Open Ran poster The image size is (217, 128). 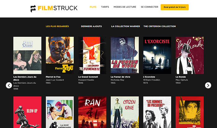coord(92,112)
